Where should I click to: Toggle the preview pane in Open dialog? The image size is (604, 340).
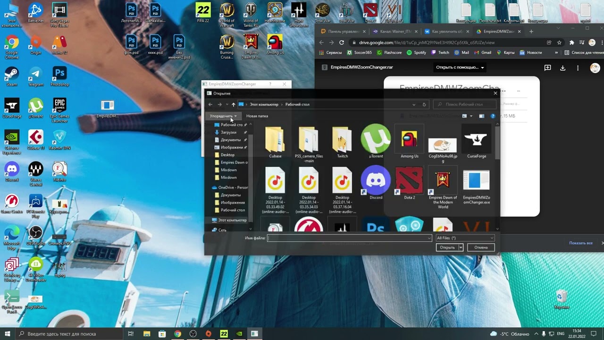pos(481,116)
